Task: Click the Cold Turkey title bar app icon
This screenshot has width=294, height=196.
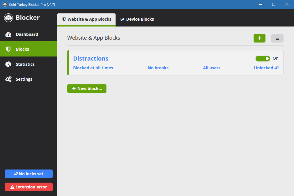Action: 5,4
